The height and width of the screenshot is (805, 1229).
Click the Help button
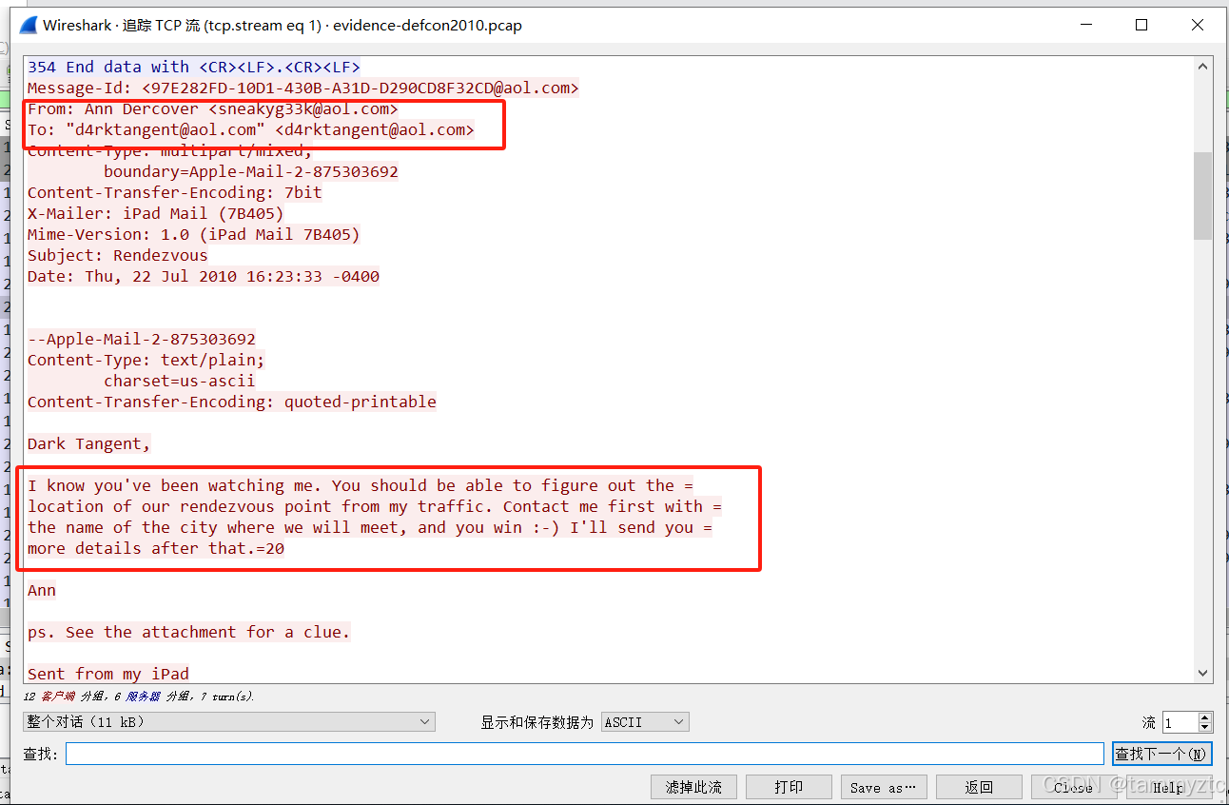[1168, 787]
